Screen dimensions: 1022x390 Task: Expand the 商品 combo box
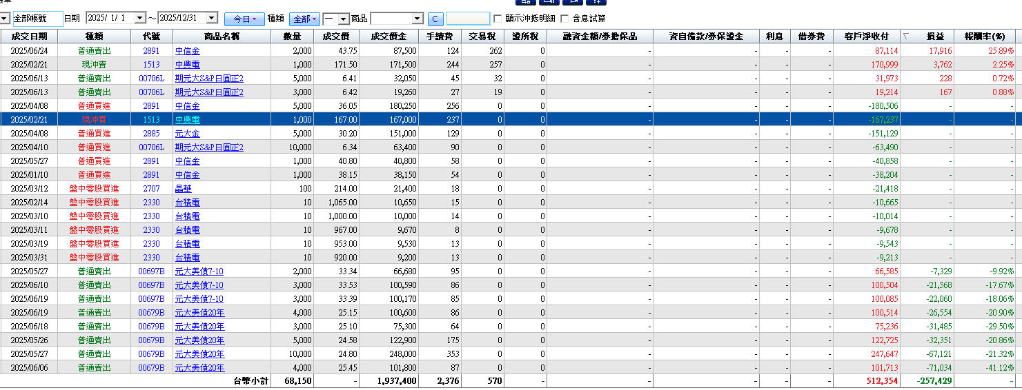click(x=417, y=19)
